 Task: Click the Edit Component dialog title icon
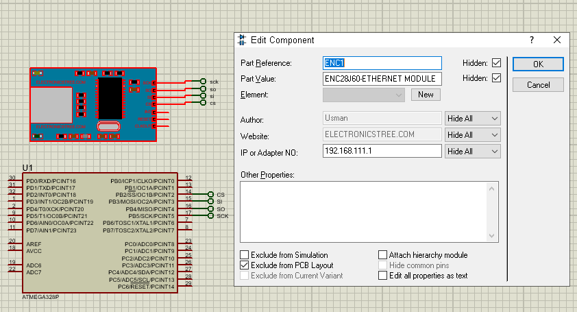click(243, 40)
